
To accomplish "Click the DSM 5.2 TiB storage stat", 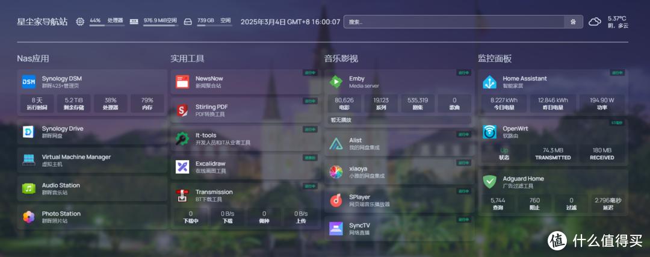I will coord(74,104).
